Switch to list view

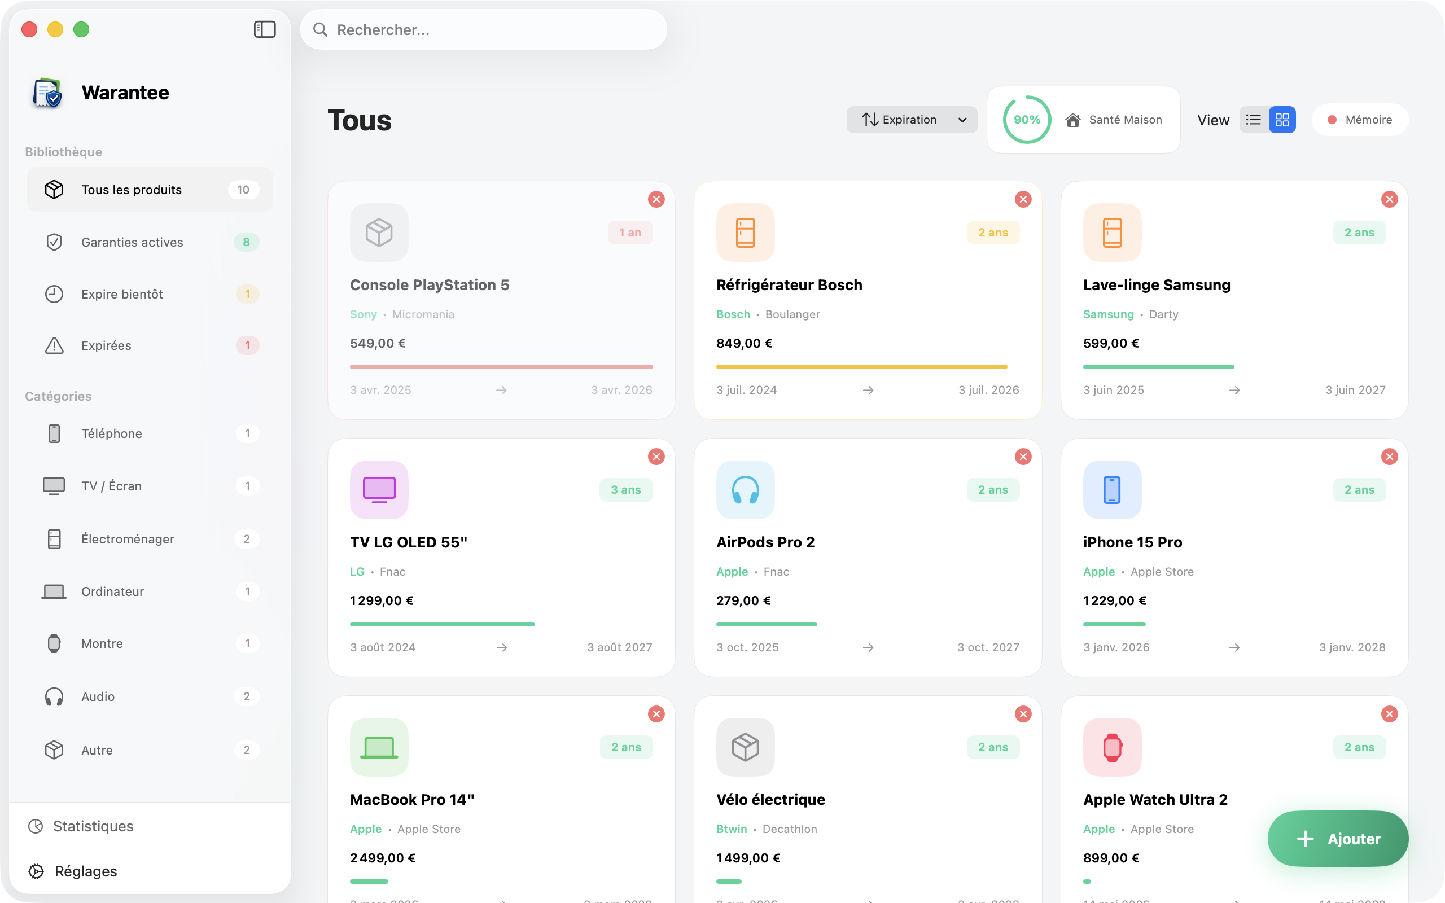(1253, 120)
